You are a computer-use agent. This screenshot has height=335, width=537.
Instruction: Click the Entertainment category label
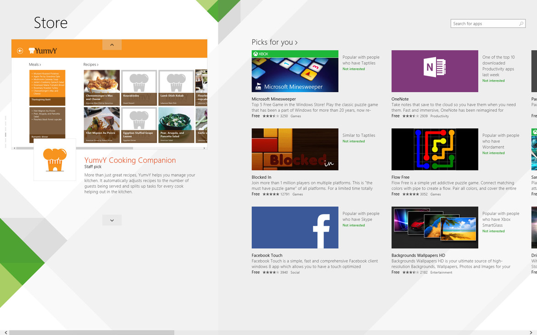pyautogui.click(x=441, y=272)
